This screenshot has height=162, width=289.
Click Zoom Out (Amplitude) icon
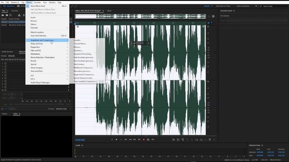click(178, 140)
